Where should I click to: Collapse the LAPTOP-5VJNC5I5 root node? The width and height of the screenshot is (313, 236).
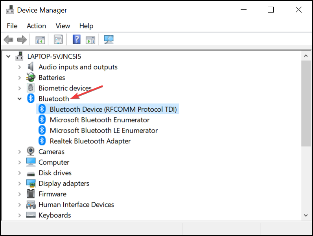click(x=9, y=56)
